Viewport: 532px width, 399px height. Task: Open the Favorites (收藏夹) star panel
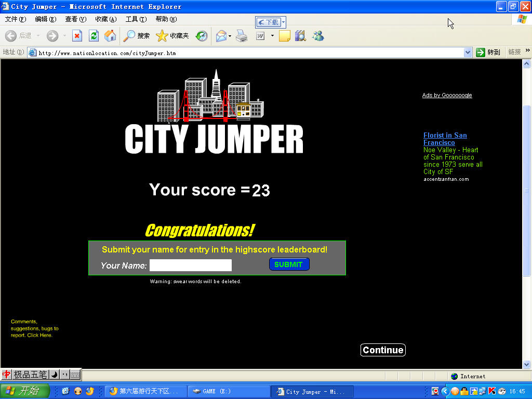point(172,36)
